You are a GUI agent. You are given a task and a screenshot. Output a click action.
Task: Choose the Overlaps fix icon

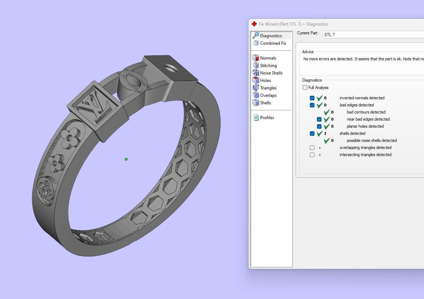pyautogui.click(x=256, y=95)
